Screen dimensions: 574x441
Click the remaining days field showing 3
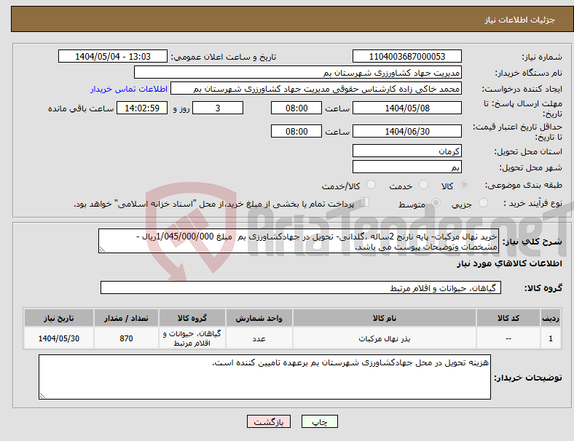[218, 108]
